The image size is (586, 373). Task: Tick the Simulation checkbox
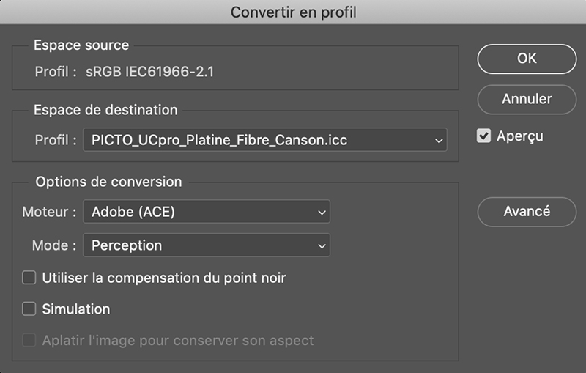pos(29,309)
